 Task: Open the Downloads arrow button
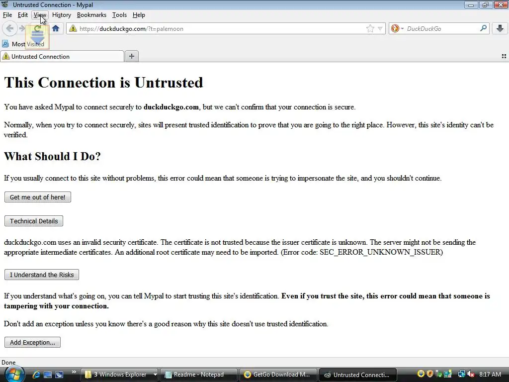(x=500, y=28)
